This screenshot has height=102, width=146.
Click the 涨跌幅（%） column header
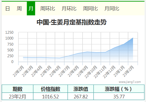pos(119,89)
